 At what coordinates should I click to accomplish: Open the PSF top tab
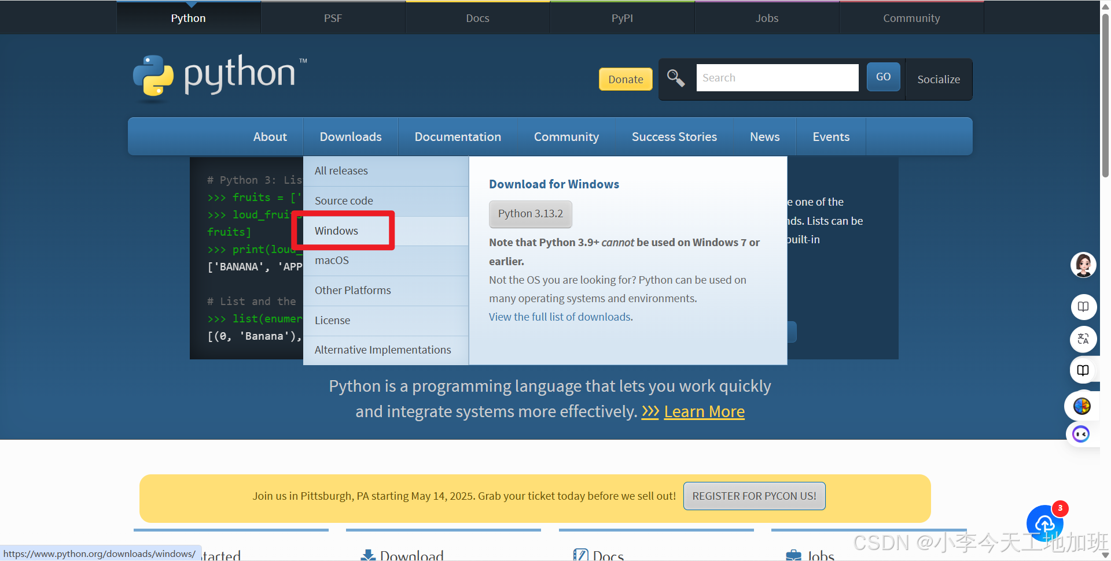pos(333,18)
